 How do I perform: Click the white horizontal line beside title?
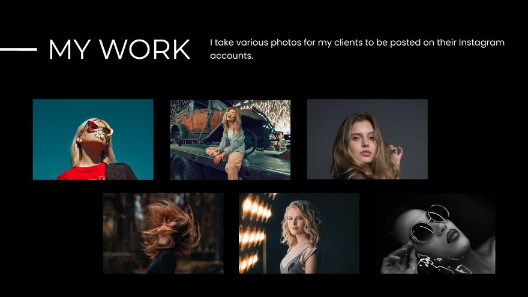[18, 49]
